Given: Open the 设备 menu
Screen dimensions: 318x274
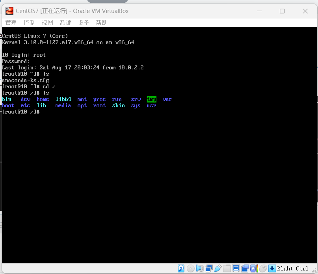Looking at the screenshot, I should click(x=84, y=22).
